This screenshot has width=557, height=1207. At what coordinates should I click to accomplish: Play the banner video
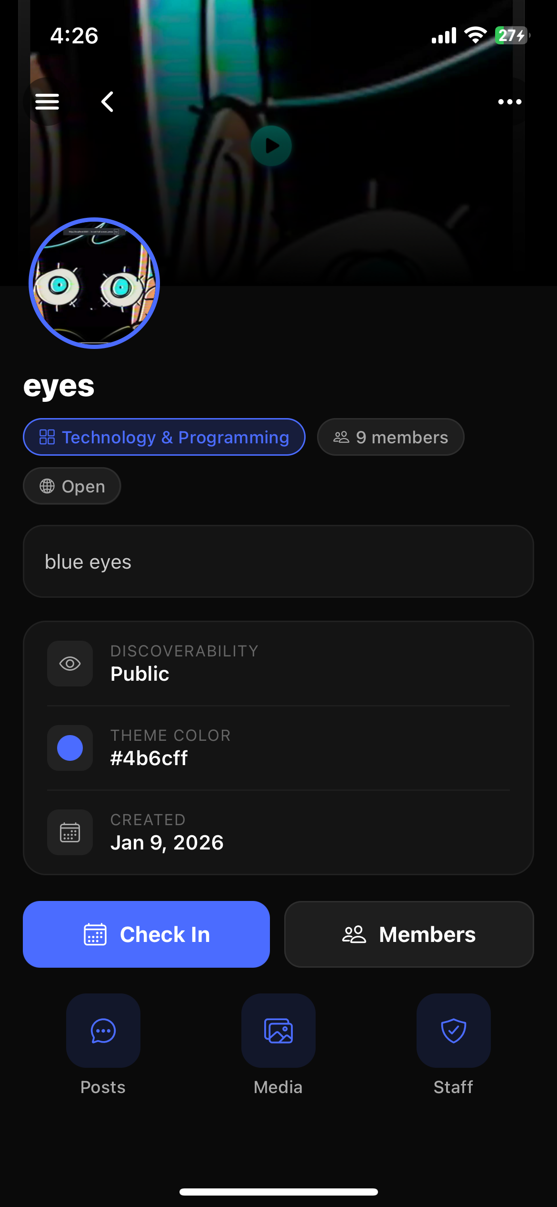click(271, 146)
